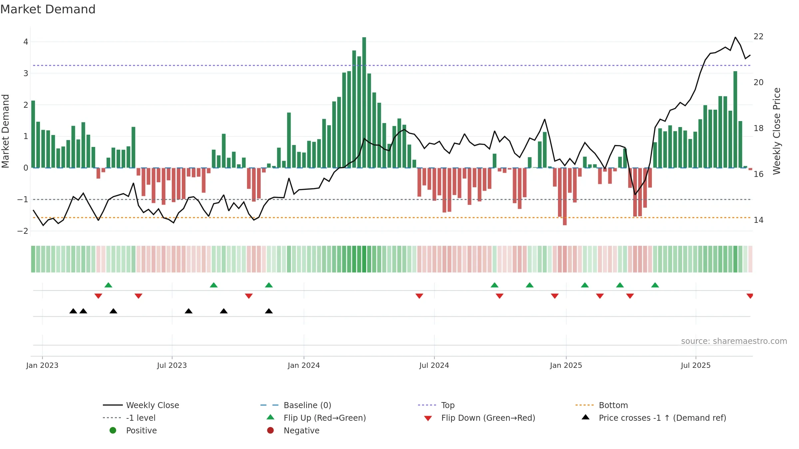Viewport: 799px width, 449px height.
Task: Click the 4 tick on the demand axis
Action: click(26, 42)
